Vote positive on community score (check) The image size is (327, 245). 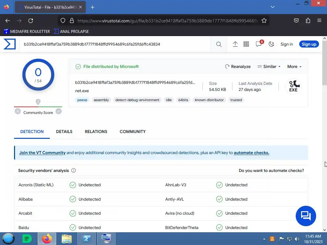59,111
